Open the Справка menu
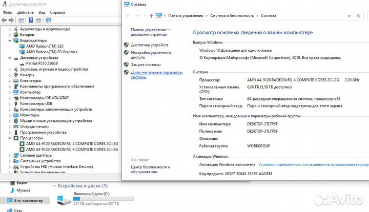The width and height of the screenshot is (369, 212). (57, 12)
